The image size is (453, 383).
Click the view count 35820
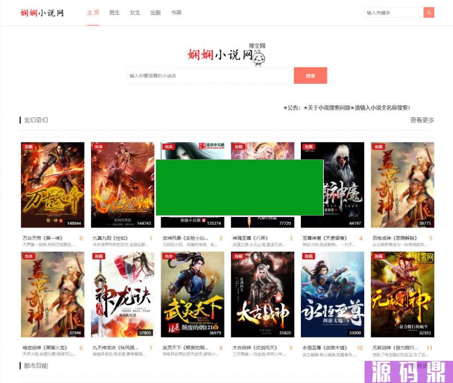click(285, 333)
